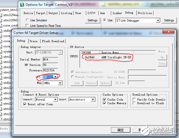
Task: Click Settings button beside ST-Link Debugger
Action: pos(169,20)
